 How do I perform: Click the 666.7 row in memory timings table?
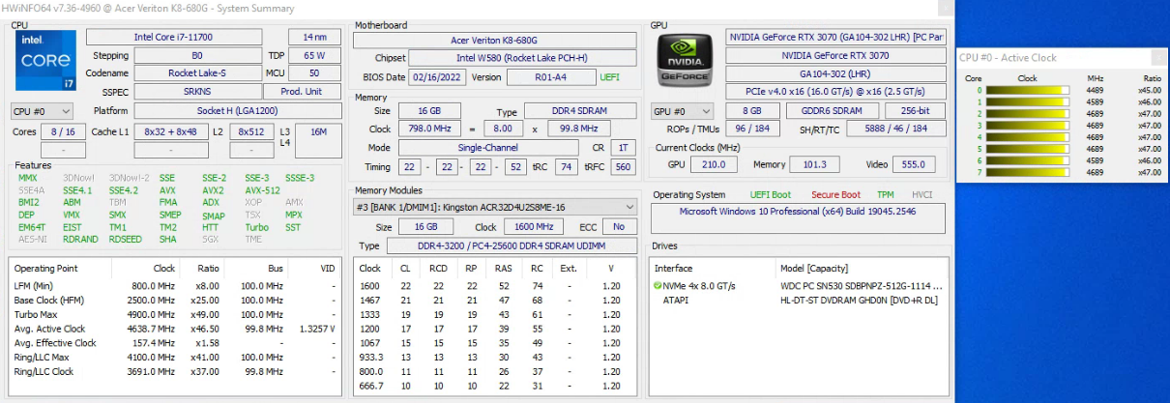pos(497,385)
